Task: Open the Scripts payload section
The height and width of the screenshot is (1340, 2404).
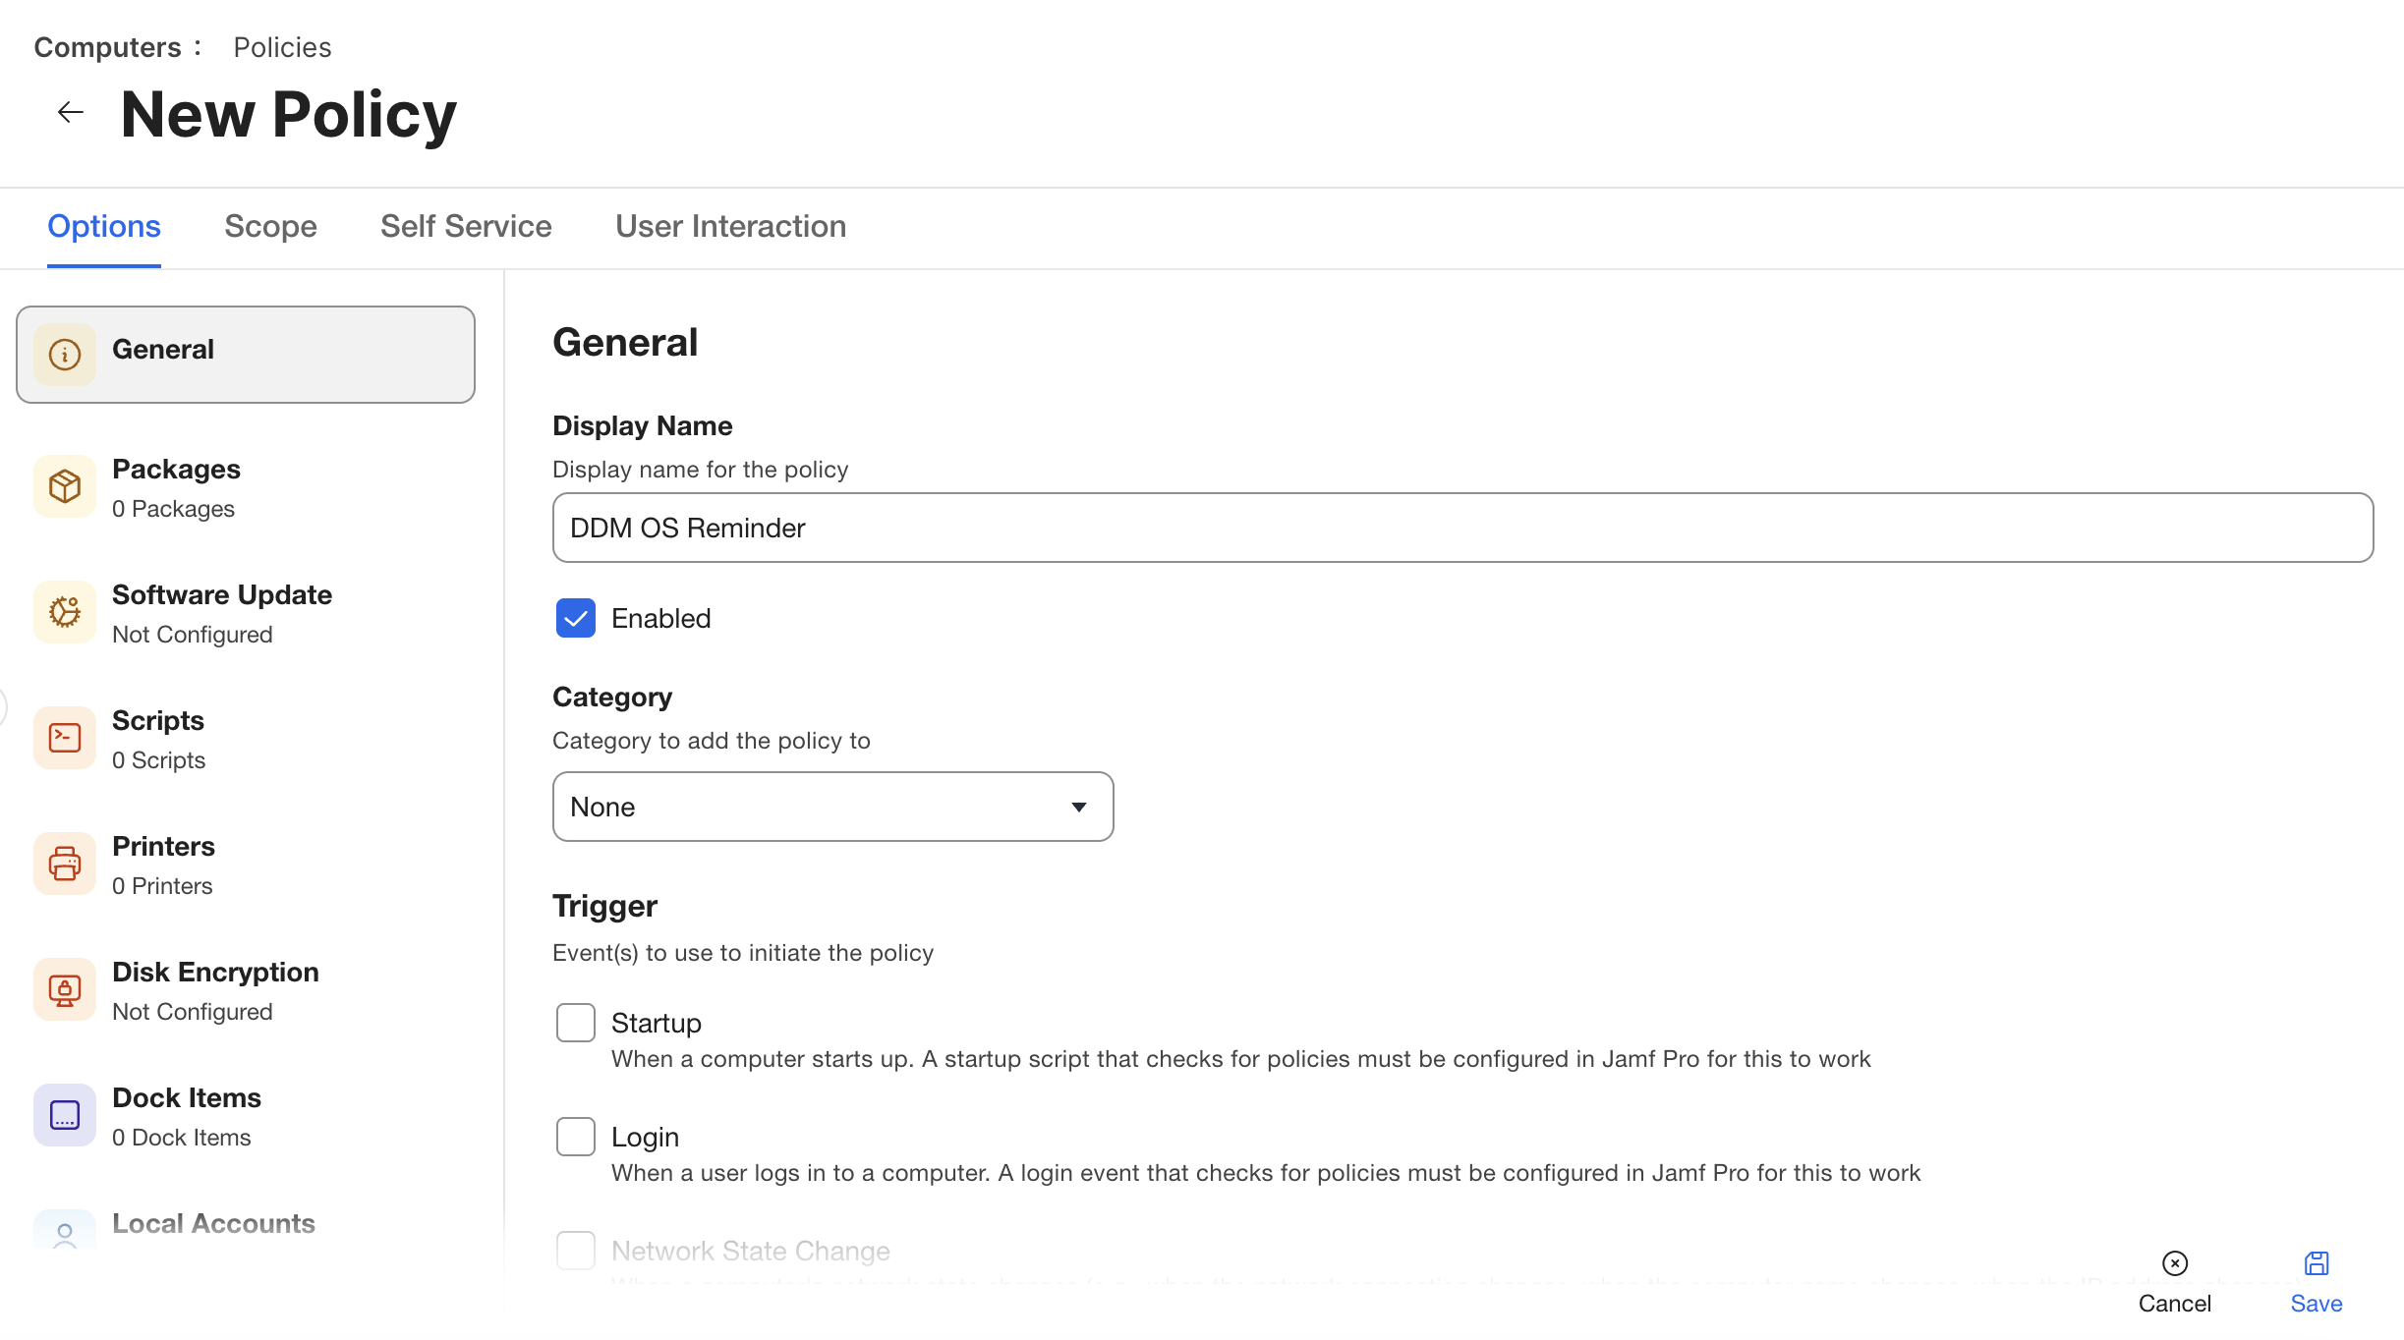Action: [246, 740]
